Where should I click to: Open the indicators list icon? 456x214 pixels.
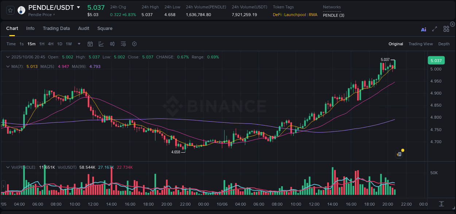[x=123, y=44]
